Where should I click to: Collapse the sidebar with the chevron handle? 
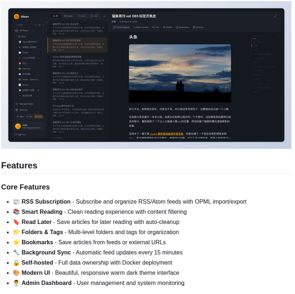47,23
